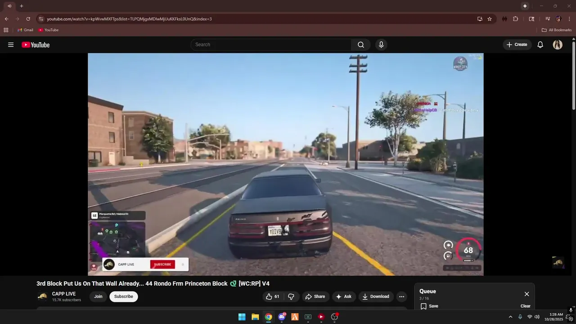Show hidden system tray icons
Image resolution: width=576 pixels, height=324 pixels.
[510, 317]
